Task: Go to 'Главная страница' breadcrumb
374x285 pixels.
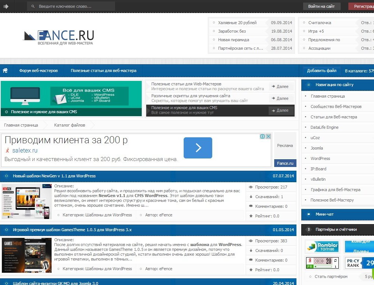Action: coord(21,125)
